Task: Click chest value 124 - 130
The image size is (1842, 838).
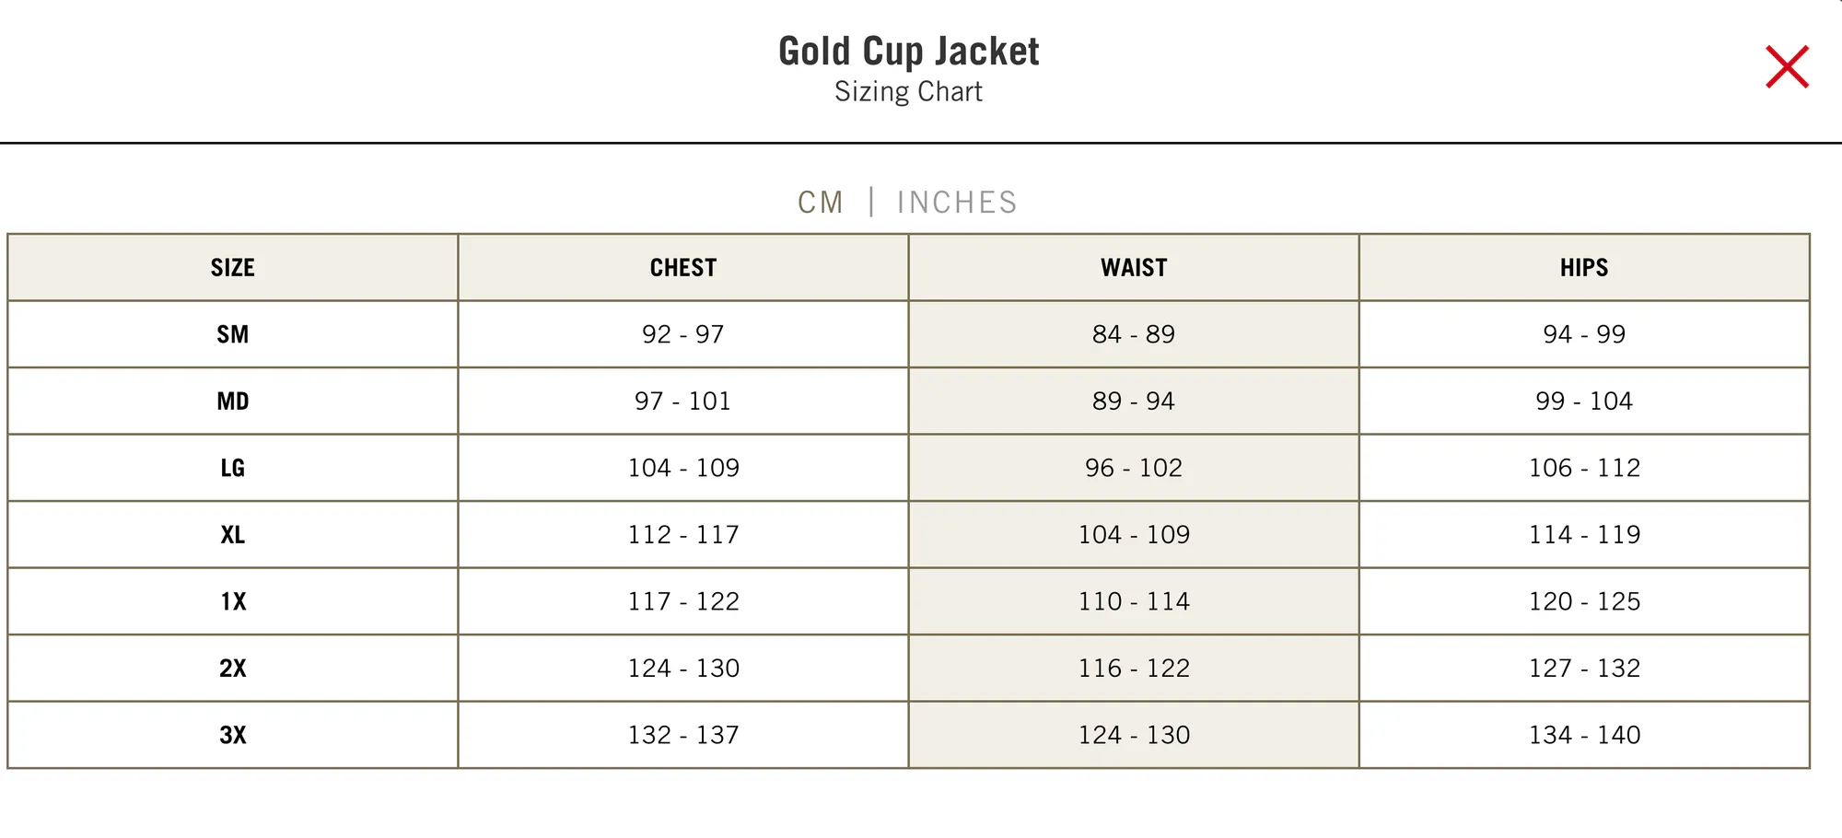Action: click(683, 669)
